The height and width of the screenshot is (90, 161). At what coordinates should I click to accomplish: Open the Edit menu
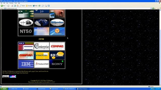click(4, 3)
